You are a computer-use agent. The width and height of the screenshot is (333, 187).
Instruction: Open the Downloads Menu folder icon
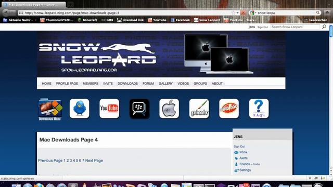pos(50,110)
